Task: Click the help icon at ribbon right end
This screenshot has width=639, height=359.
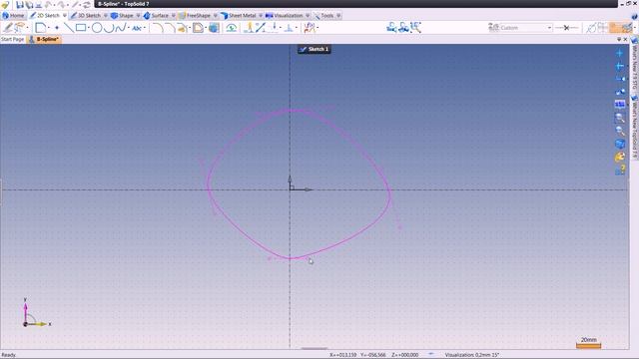Action: pos(634,16)
